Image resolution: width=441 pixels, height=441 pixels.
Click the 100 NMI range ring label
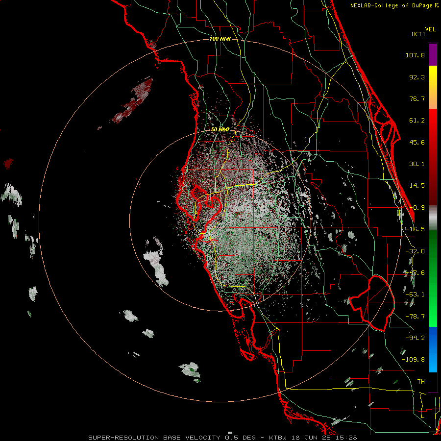click(220, 39)
